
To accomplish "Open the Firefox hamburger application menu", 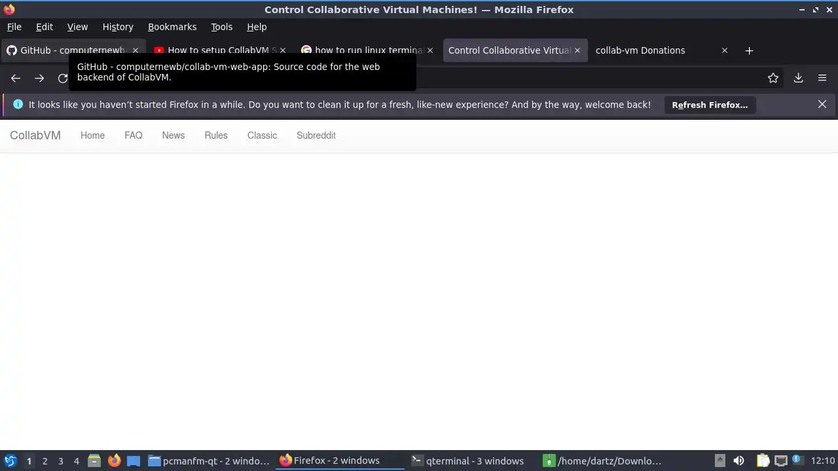I will coord(822,78).
